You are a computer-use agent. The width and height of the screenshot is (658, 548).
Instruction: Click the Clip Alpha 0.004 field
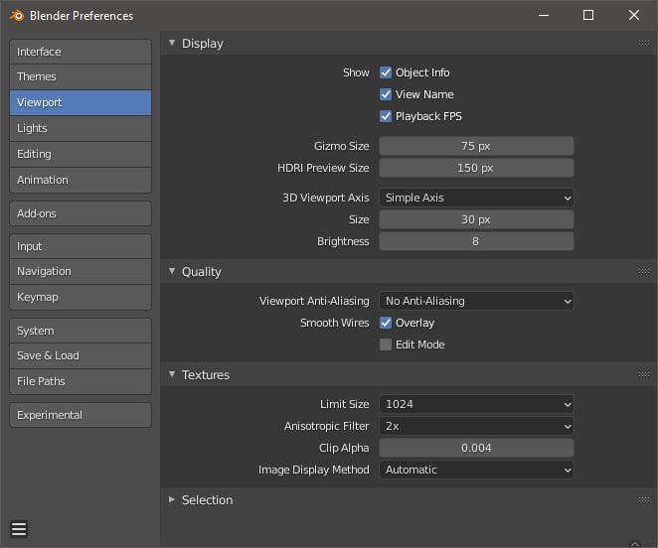[476, 448]
